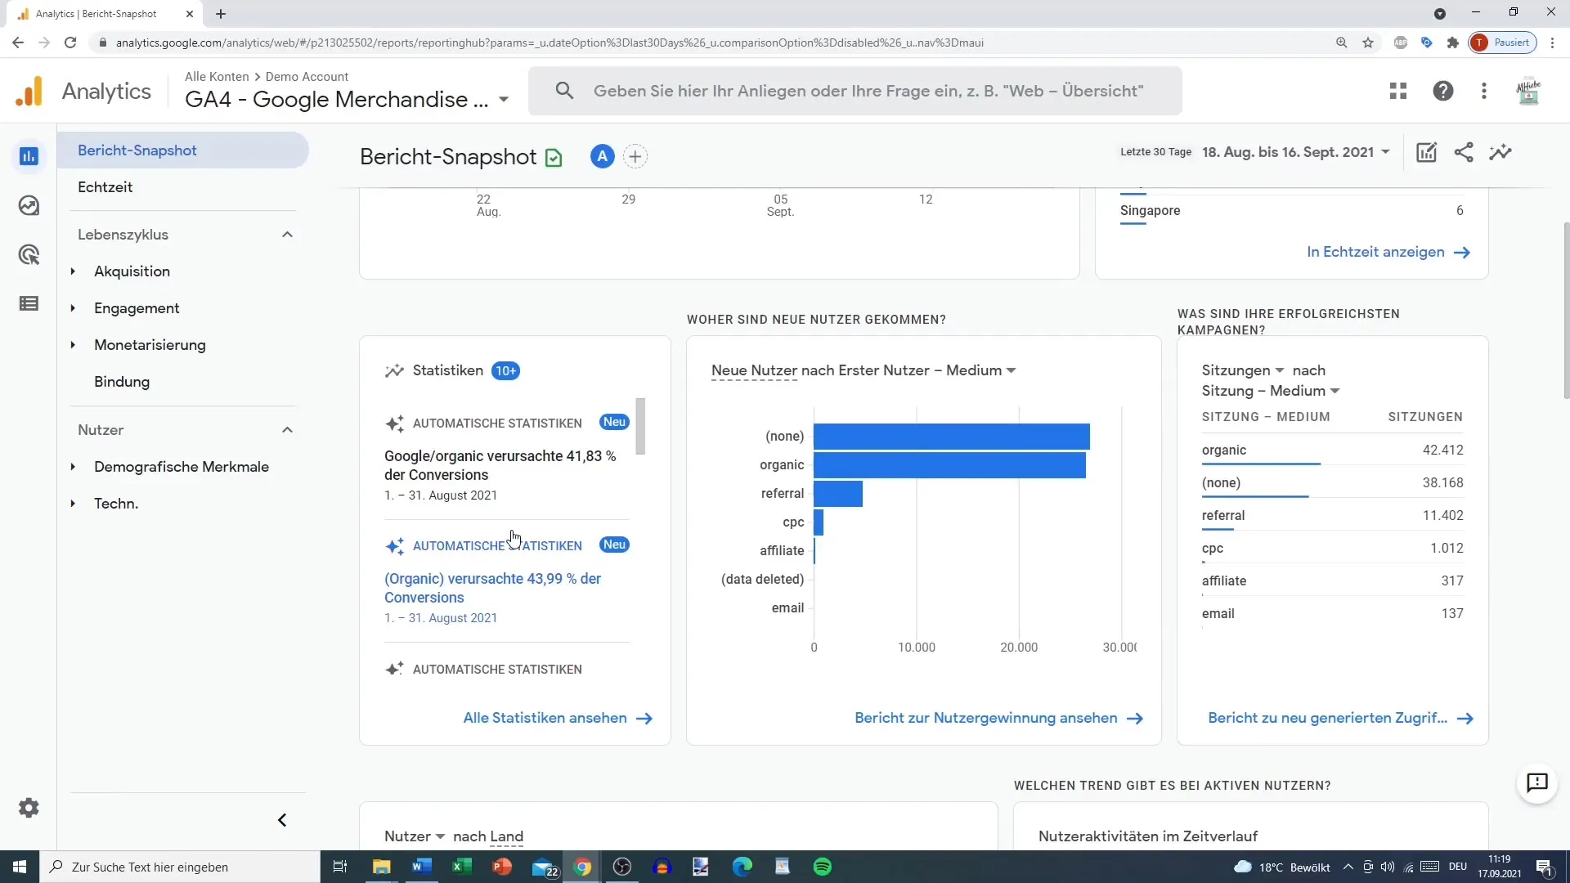Collapse the left navigation panel
1570x883 pixels.
(282, 821)
